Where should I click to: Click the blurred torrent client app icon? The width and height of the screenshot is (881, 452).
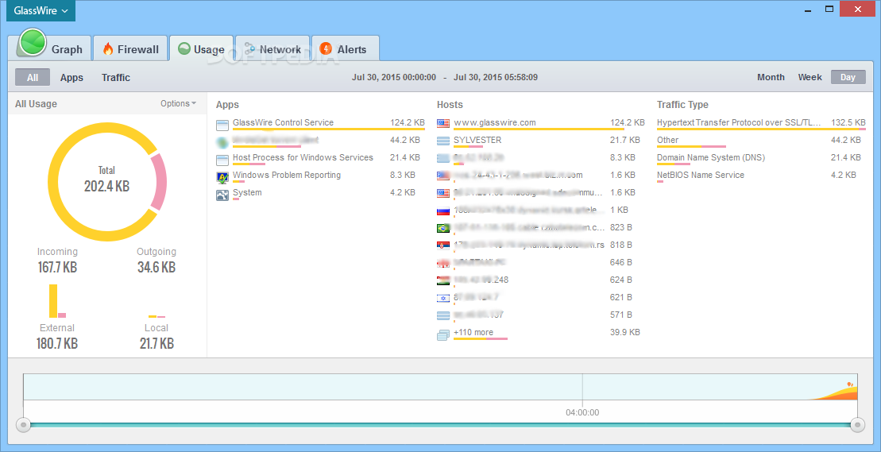pyautogui.click(x=222, y=142)
